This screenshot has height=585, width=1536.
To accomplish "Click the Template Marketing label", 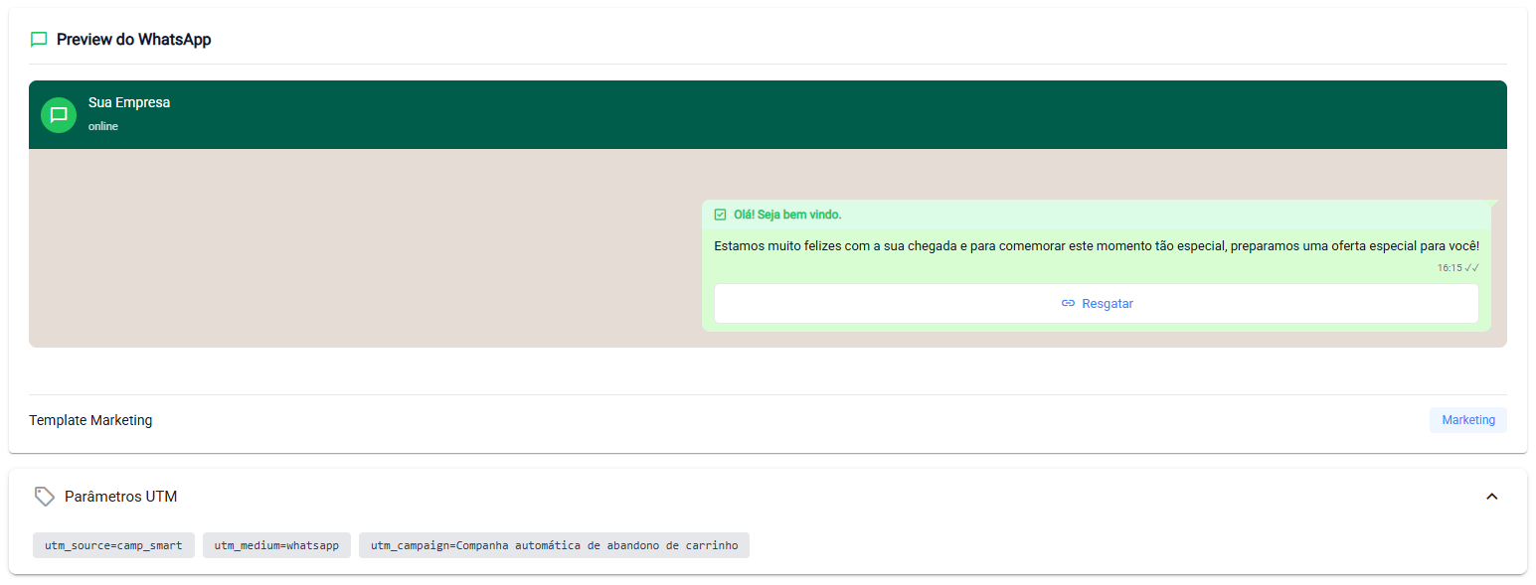I will click(90, 420).
